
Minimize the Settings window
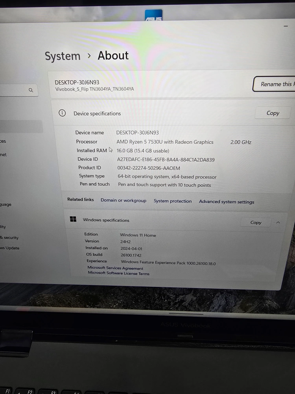coord(286,26)
